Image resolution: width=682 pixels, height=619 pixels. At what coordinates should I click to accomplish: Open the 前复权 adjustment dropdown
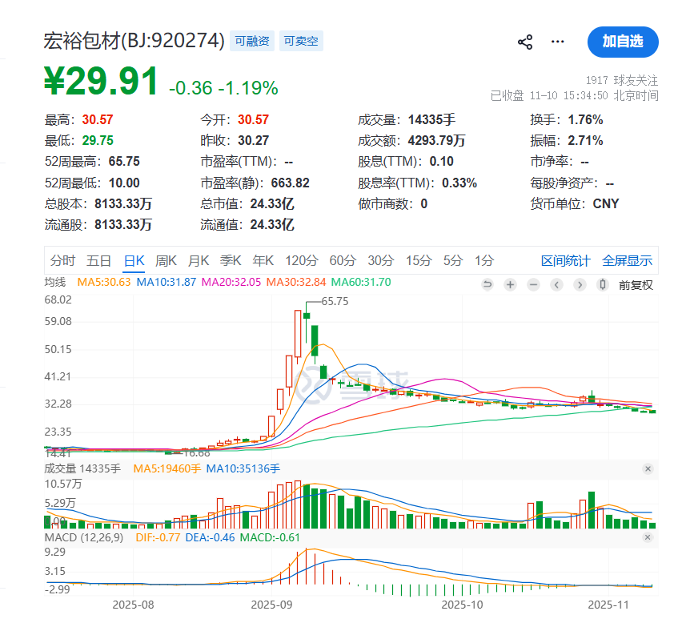[636, 284]
